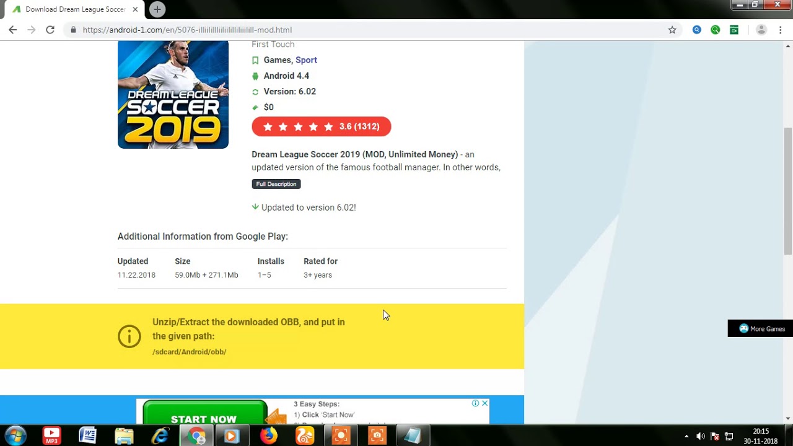The width and height of the screenshot is (793, 446).
Task: Click the '3+ years' rating value
Action: [x=318, y=275]
